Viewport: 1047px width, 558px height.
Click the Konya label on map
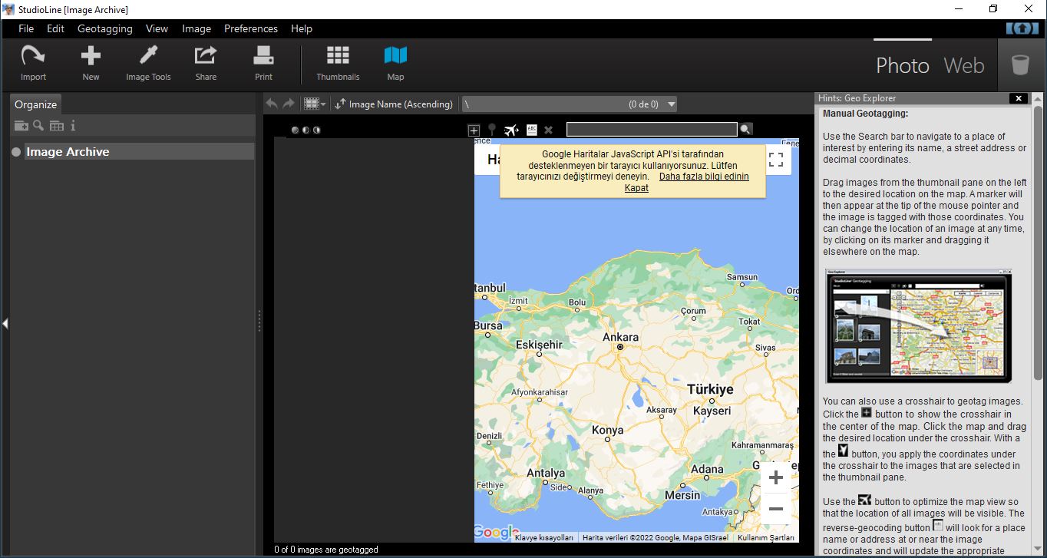(x=608, y=430)
